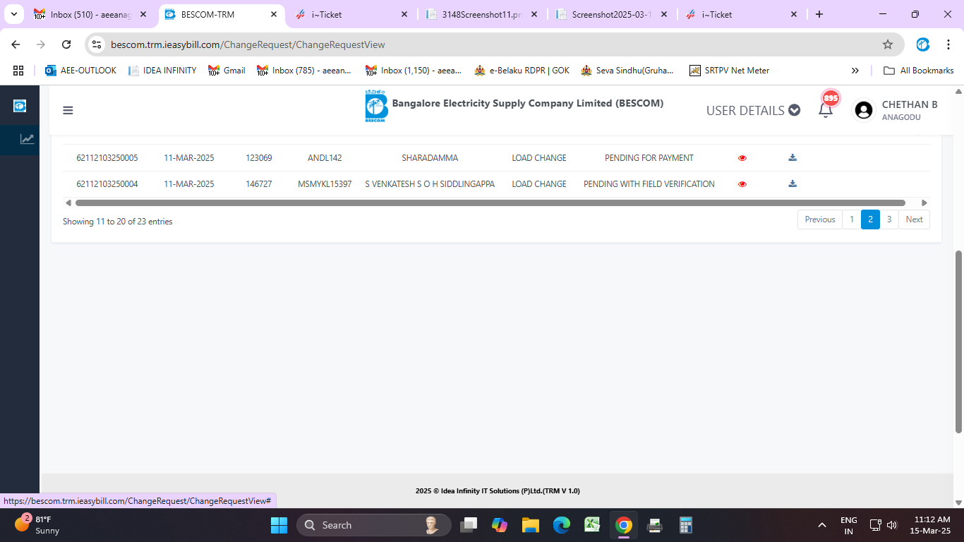The width and height of the screenshot is (964, 542).
Task: Open Excel from taskbar
Action: tap(592, 525)
